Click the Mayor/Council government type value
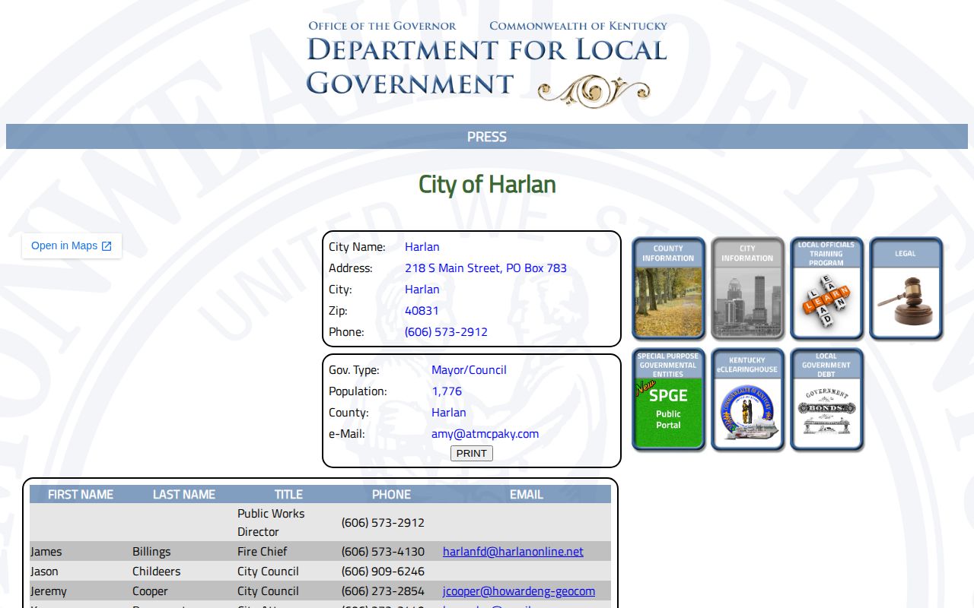974x608 pixels. (469, 370)
